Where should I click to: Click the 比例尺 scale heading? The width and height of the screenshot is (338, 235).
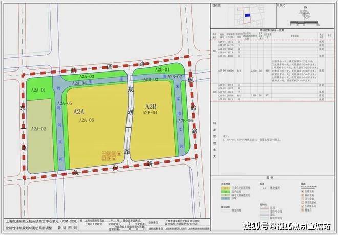coord(281,5)
